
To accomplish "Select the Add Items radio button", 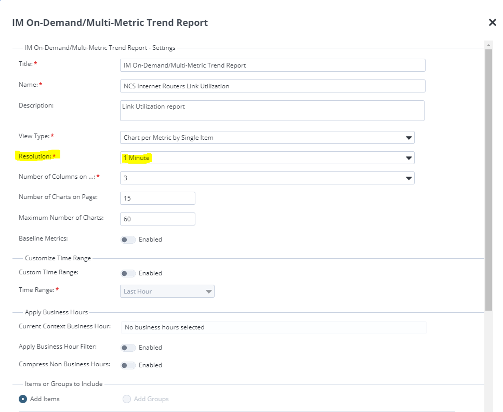I will (x=23, y=399).
